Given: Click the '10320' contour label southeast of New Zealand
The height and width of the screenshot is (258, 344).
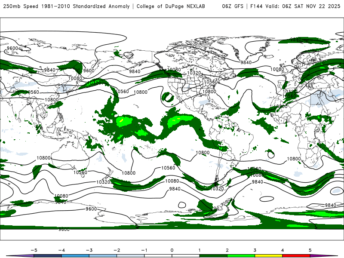Looking at the screenshot, I should click(103, 182).
